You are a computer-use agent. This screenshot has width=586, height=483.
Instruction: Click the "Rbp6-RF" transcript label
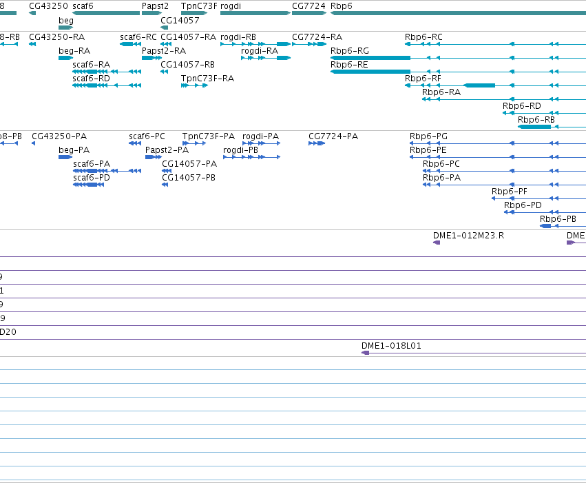pyautogui.click(x=423, y=79)
